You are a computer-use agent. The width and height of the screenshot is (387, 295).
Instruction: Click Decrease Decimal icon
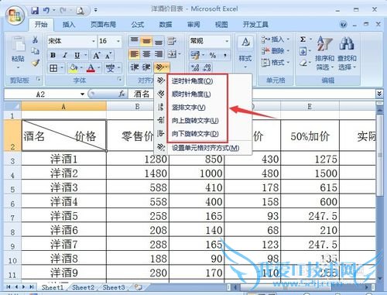click(x=207, y=67)
